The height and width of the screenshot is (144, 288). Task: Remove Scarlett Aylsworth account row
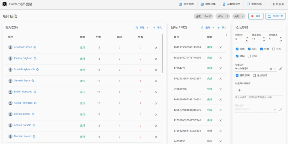coord(156,70)
